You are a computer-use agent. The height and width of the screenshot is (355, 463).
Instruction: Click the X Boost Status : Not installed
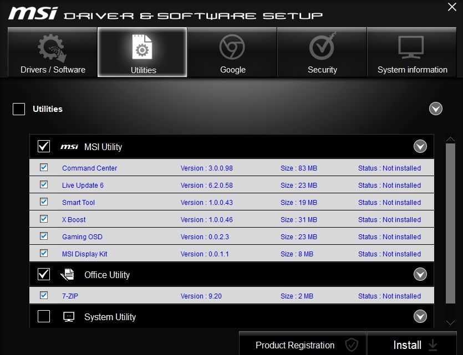pos(389,219)
